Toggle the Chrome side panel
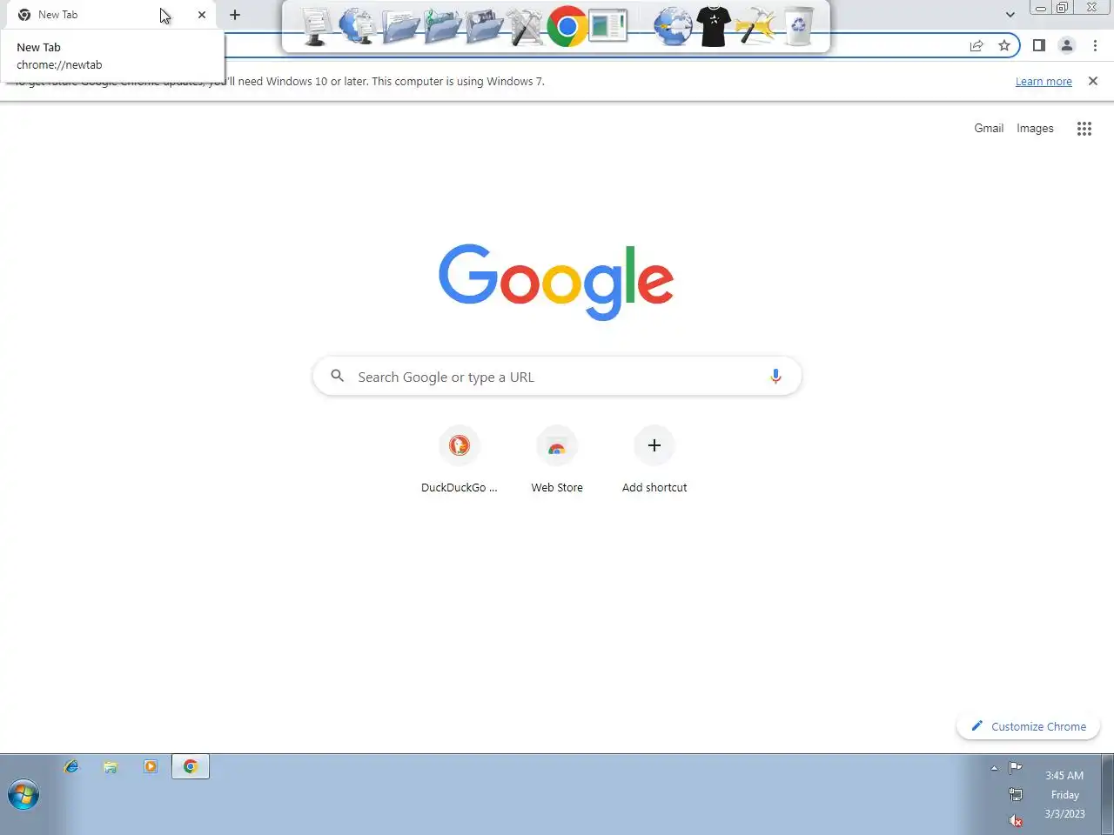This screenshot has height=835, width=1114. pos(1038,45)
